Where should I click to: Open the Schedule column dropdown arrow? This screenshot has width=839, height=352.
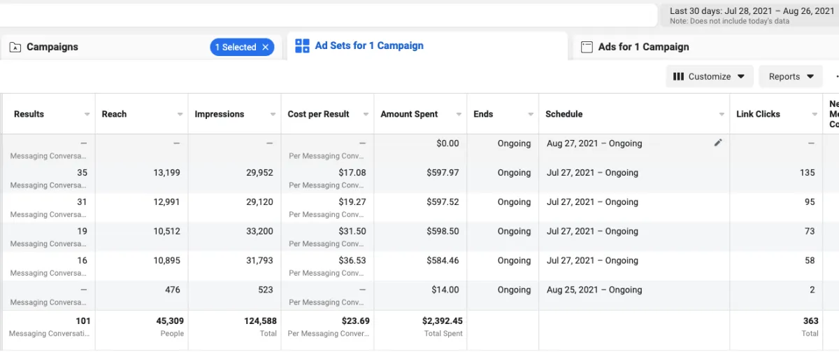coord(722,115)
